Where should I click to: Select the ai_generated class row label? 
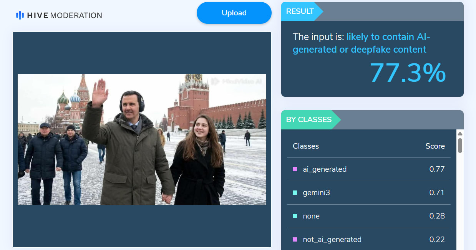325,169
